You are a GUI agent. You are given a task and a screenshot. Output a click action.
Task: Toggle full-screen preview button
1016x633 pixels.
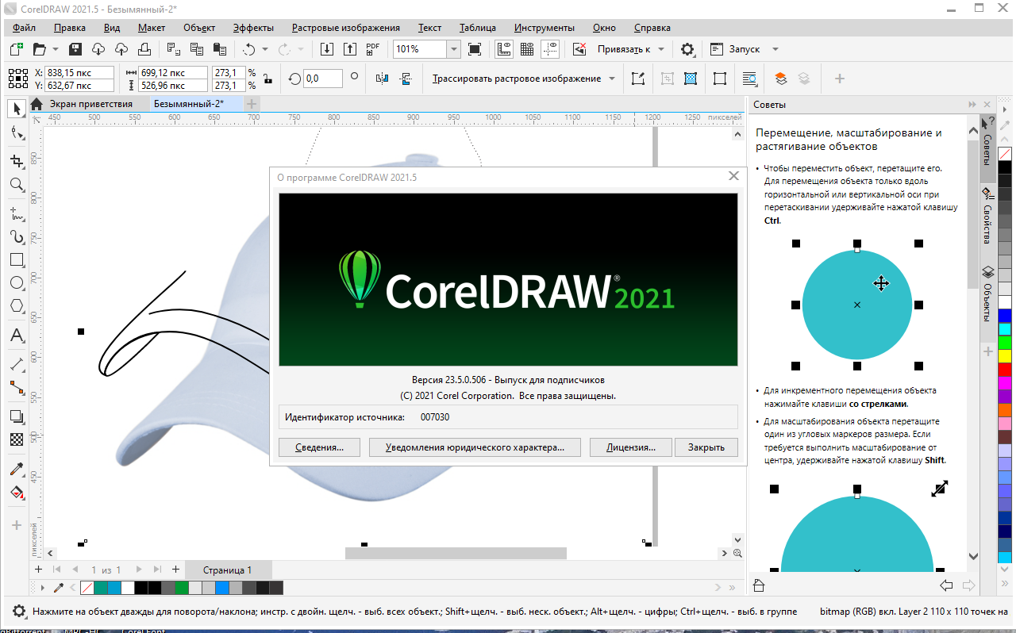click(475, 49)
